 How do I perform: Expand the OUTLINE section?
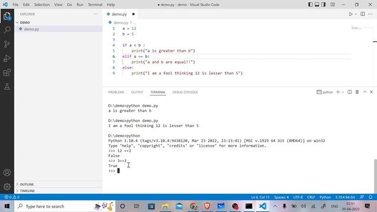[58, 184]
